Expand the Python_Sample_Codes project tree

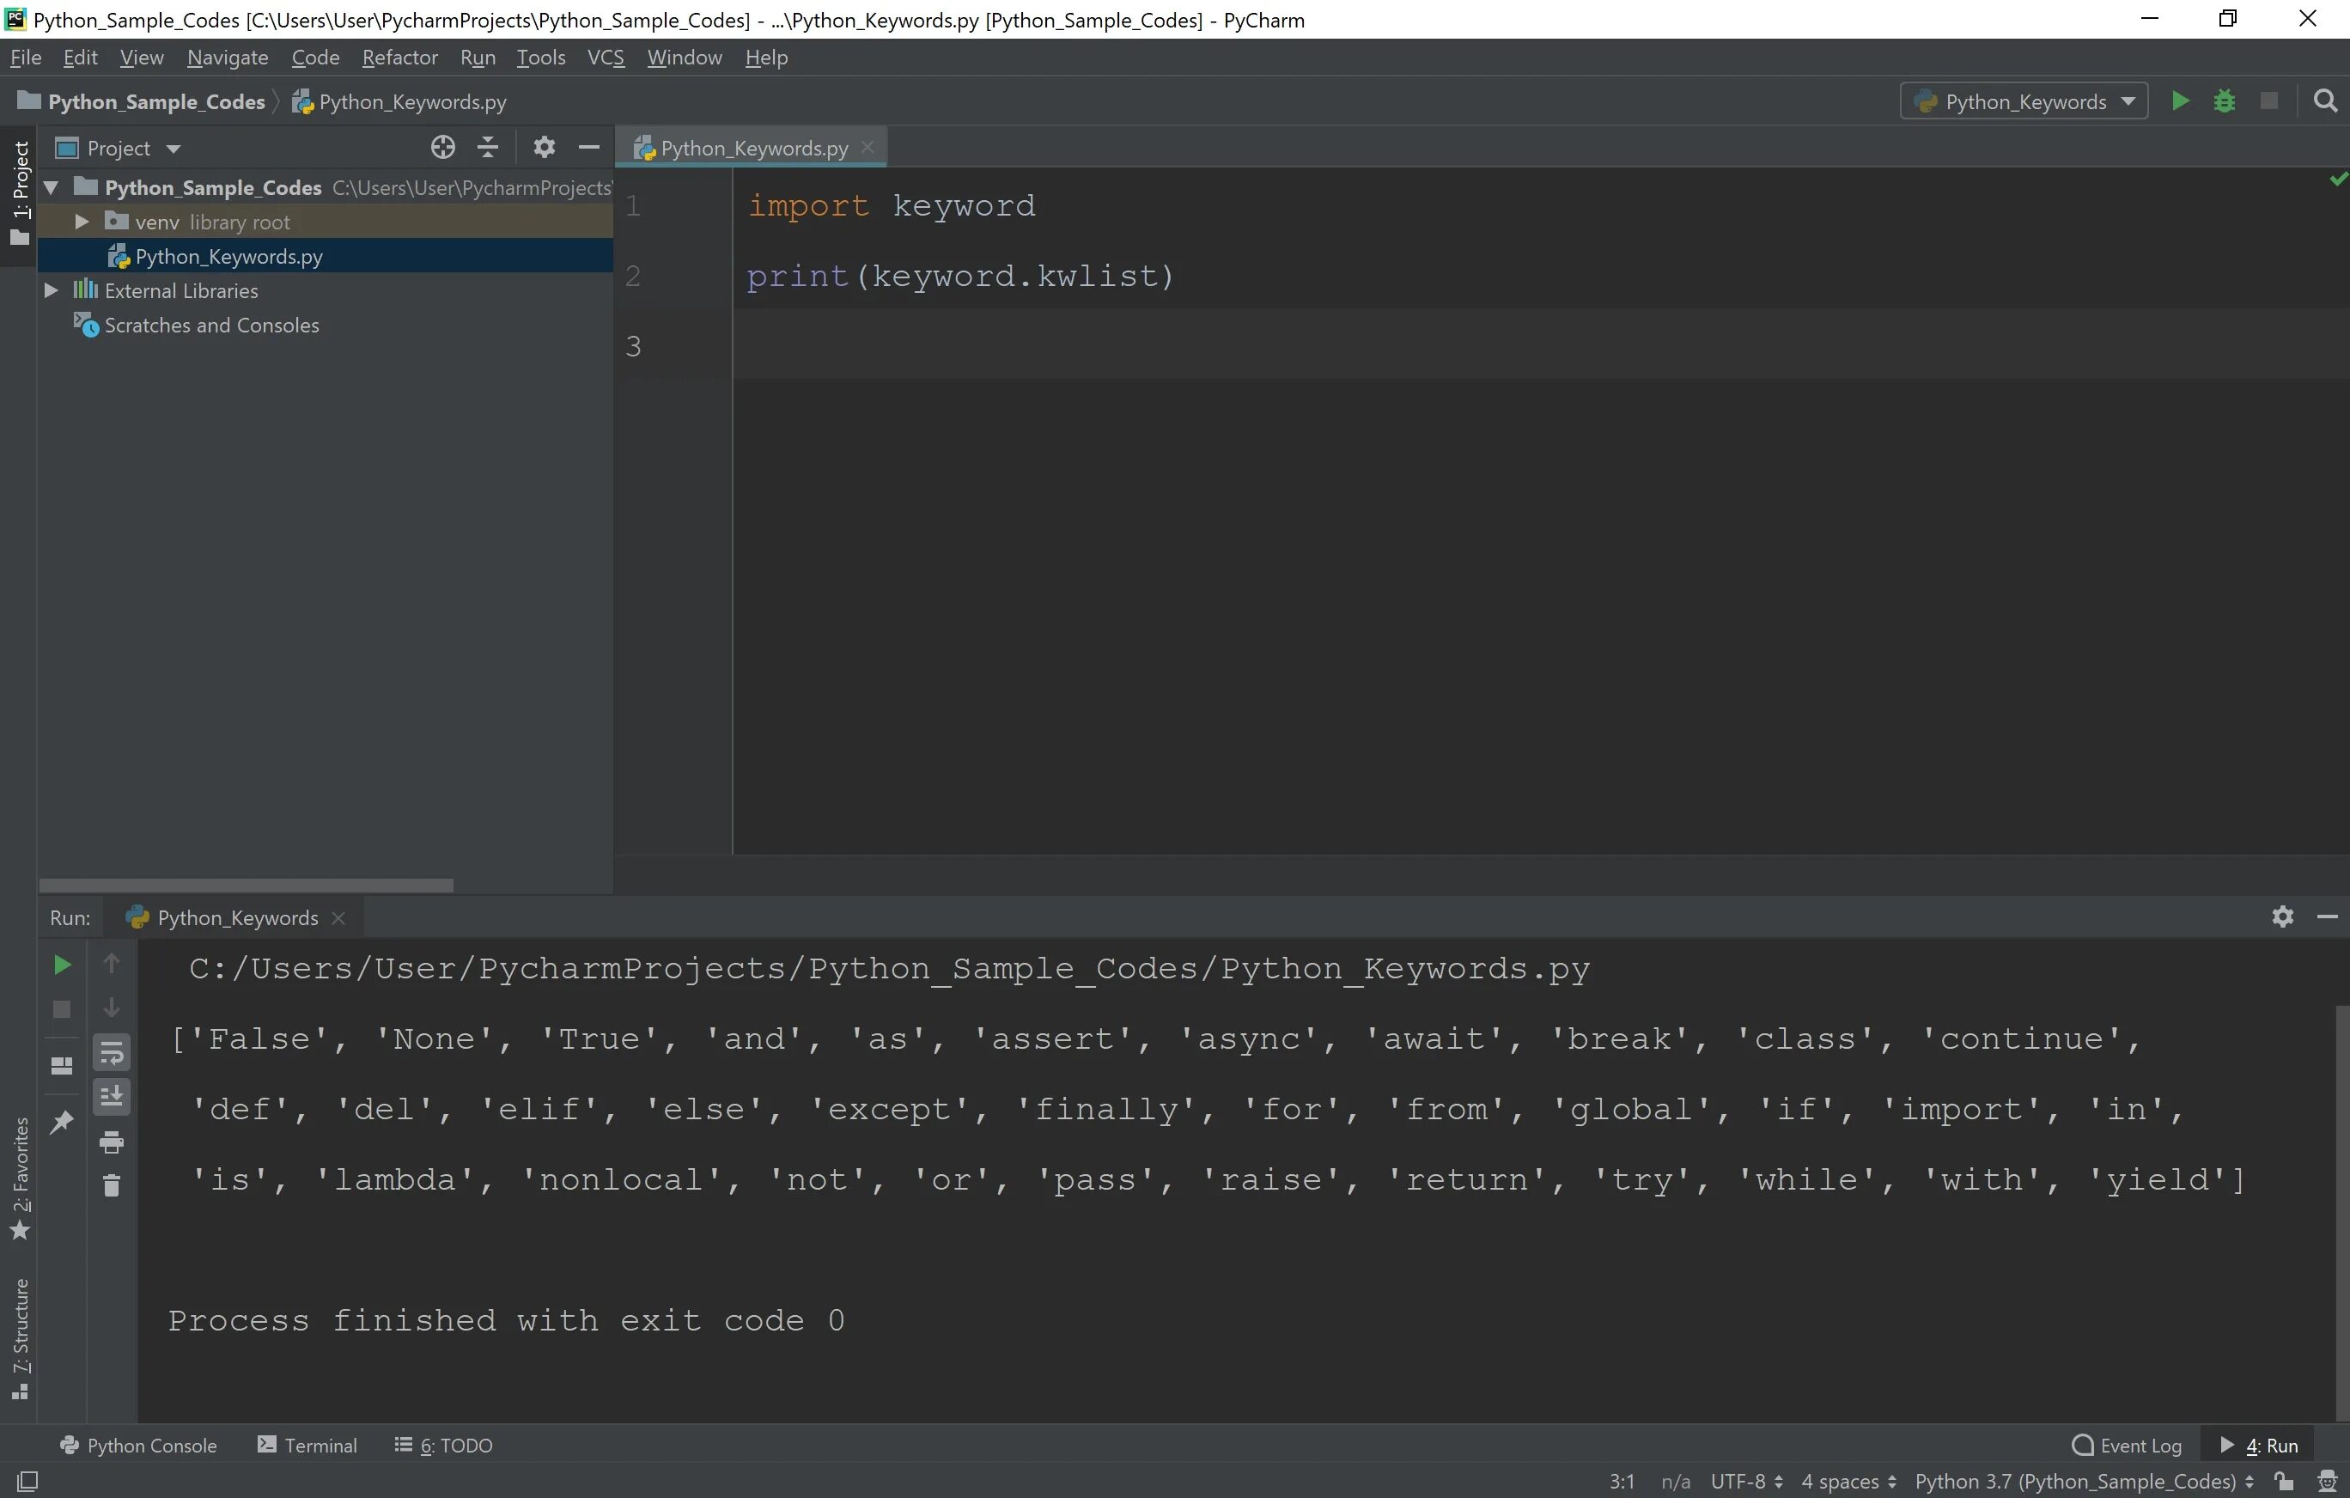(x=50, y=186)
